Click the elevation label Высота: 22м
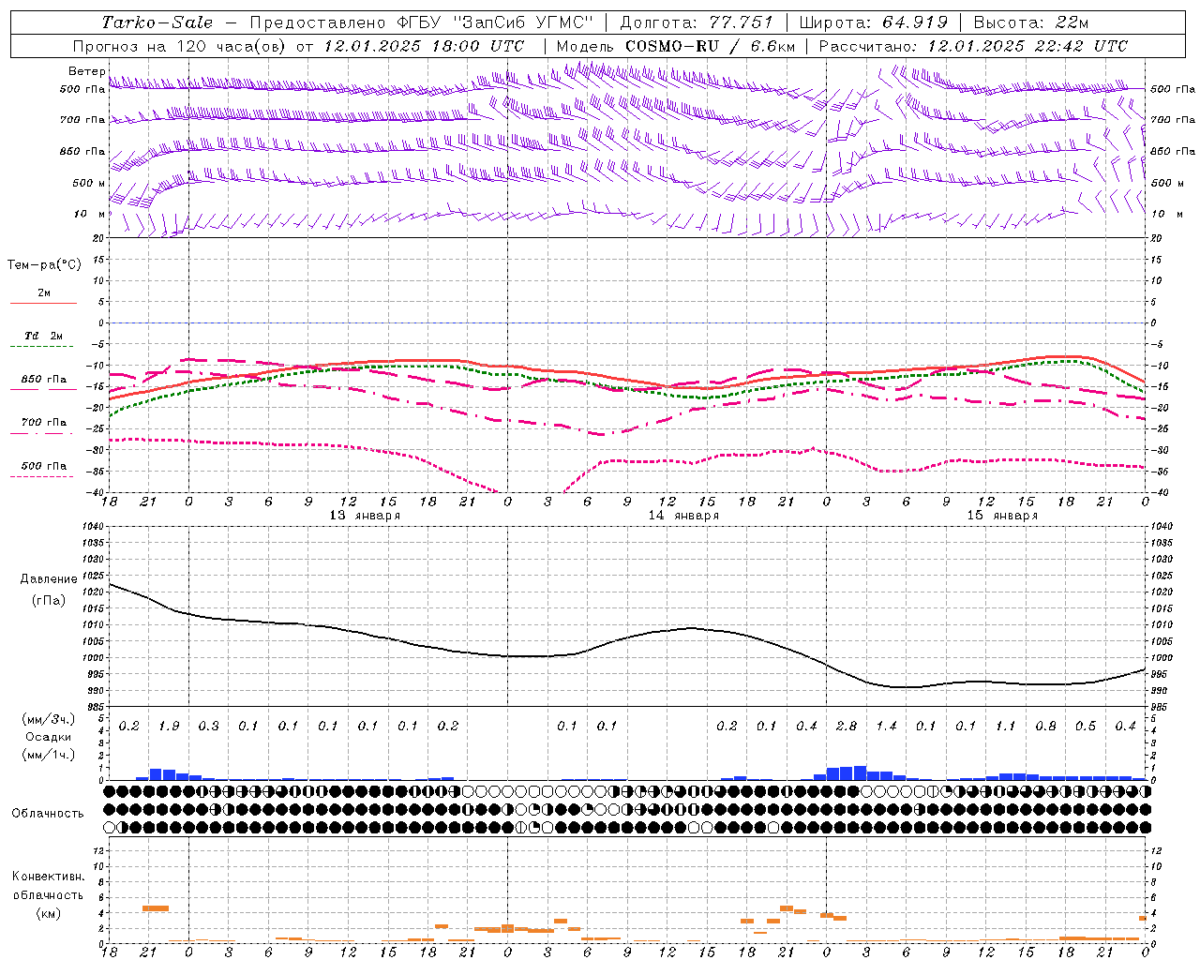The width and height of the screenshot is (1200, 960). click(1031, 22)
